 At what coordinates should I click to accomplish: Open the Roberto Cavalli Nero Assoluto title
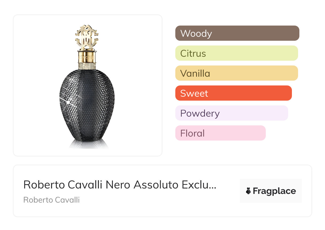tap(120, 184)
